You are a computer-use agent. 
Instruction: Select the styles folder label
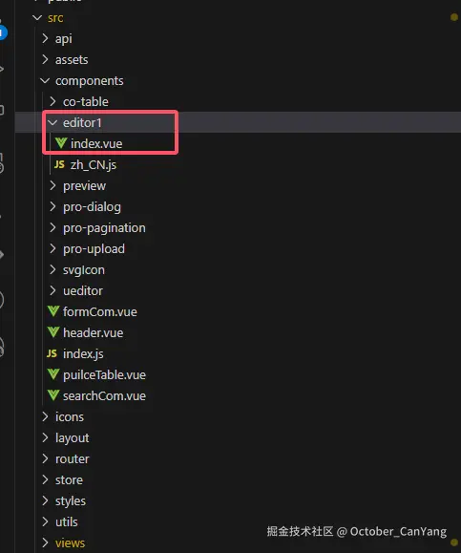click(70, 501)
